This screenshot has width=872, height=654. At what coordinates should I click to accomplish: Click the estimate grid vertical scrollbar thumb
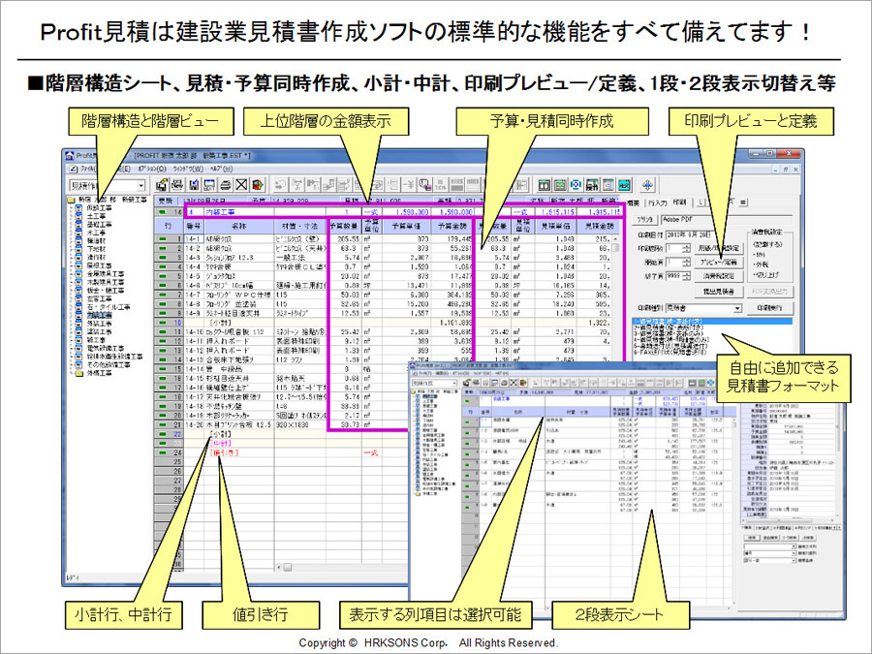615,248
